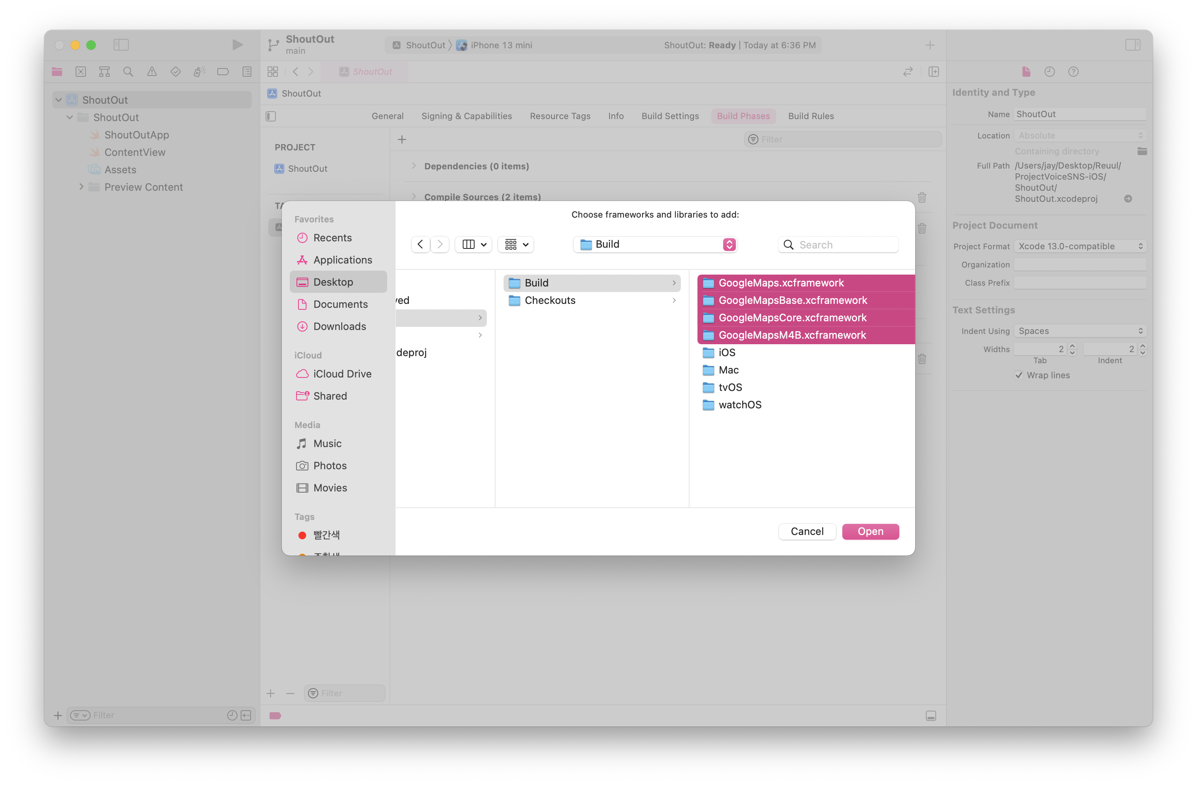Click the dialog's back navigation arrow
1197x785 pixels.
tap(420, 245)
